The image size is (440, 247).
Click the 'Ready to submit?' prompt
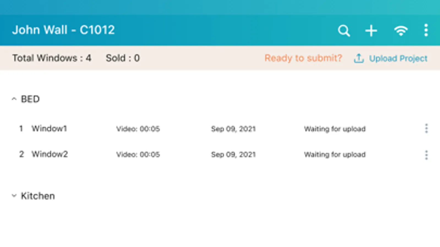(303, 58)
